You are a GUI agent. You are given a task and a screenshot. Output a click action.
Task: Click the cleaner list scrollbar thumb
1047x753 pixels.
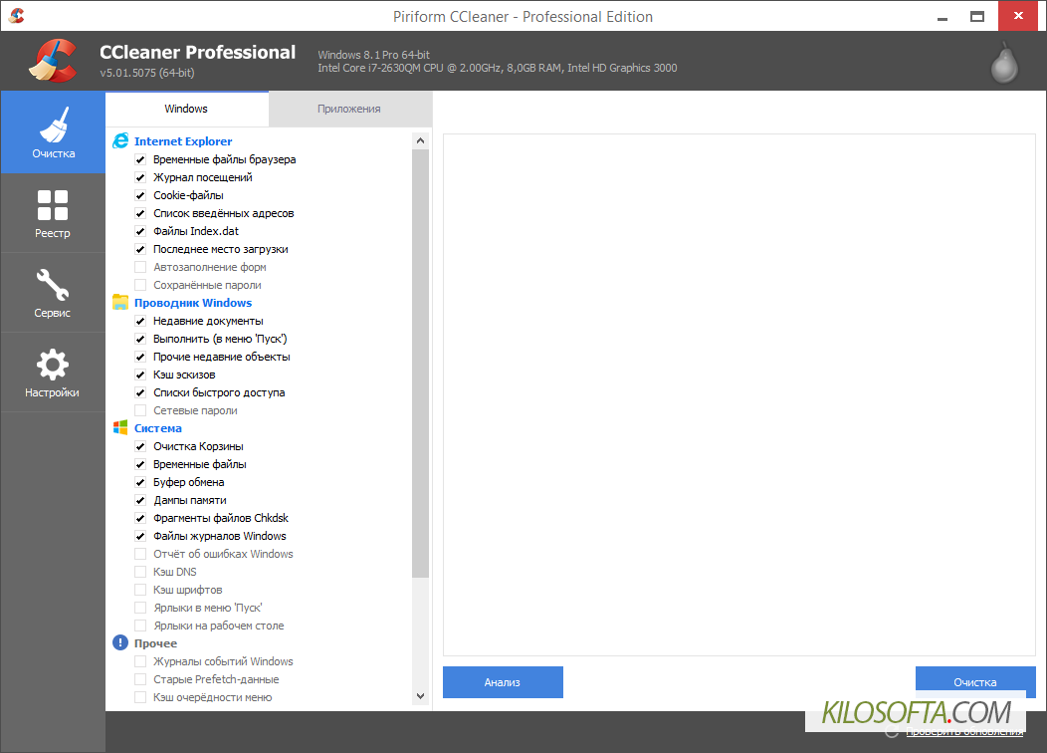point(420,364)
